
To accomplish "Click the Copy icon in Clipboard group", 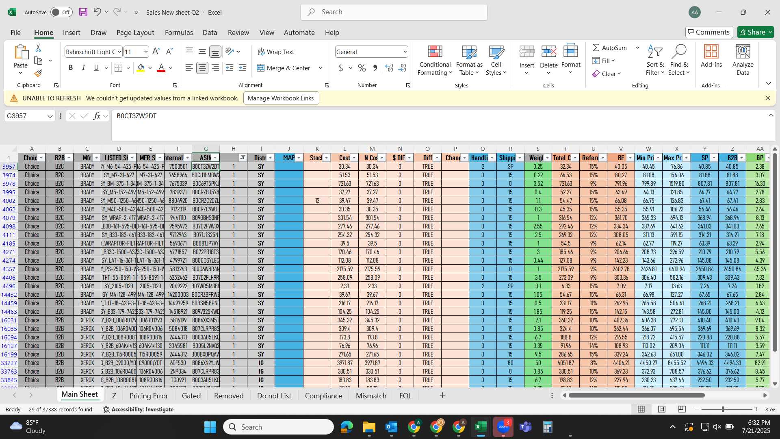I will coord(38,61).
